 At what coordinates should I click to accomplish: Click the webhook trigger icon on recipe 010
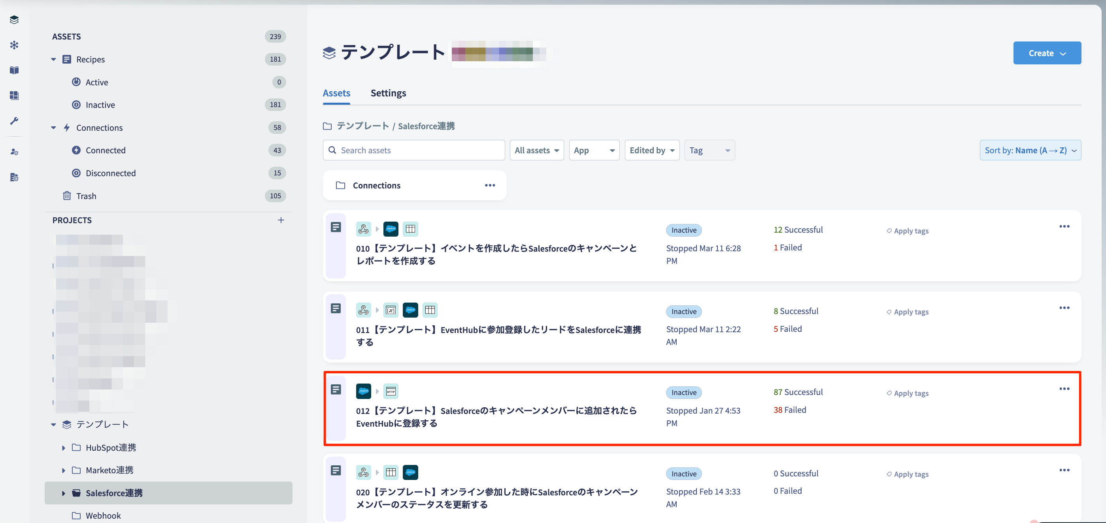(x=363, y=229)
